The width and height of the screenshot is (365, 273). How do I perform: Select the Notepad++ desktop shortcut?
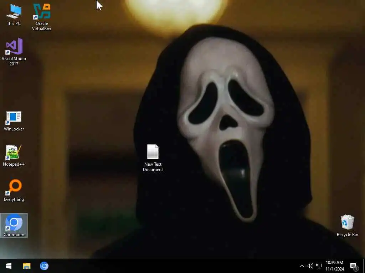click(x=14, y=156)
